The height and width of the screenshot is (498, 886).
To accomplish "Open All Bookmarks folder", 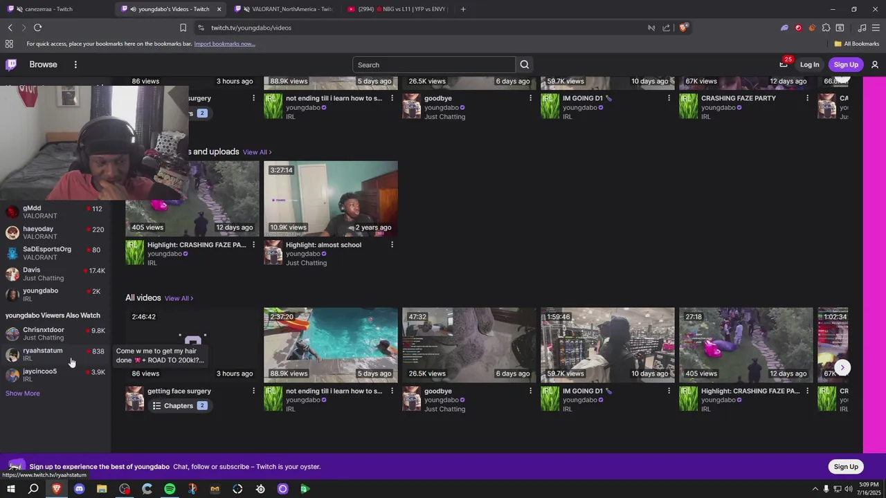I will tap(857, 44).
